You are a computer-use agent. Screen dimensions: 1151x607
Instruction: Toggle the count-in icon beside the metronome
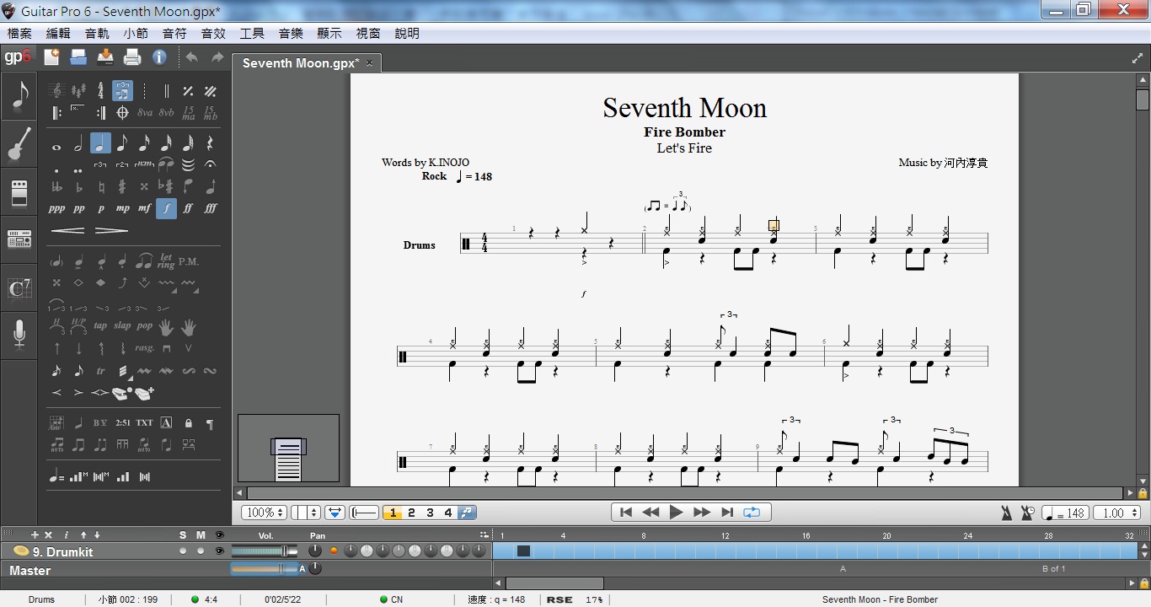pyautogui.click(x=1028, y=513)
